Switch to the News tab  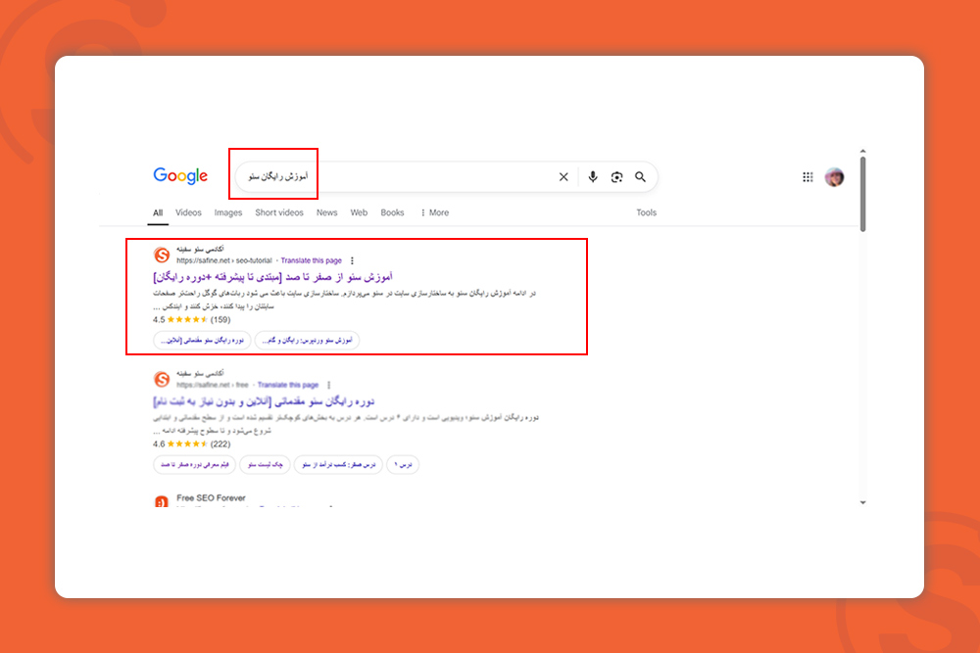pyautogui.click(x=327, y=212)
